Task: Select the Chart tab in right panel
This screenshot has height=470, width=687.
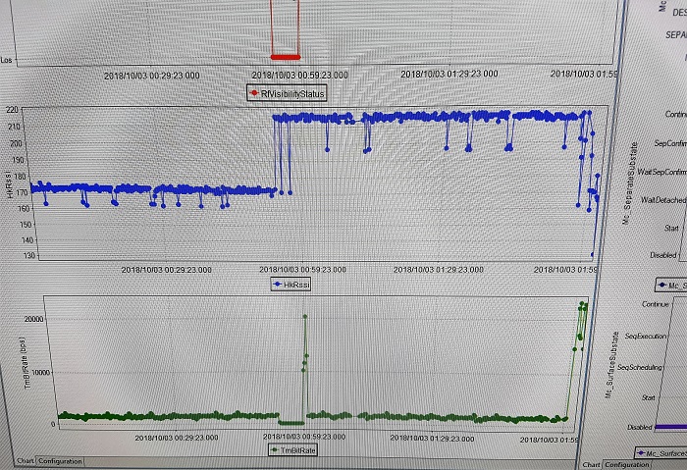Action: (592, 464)
